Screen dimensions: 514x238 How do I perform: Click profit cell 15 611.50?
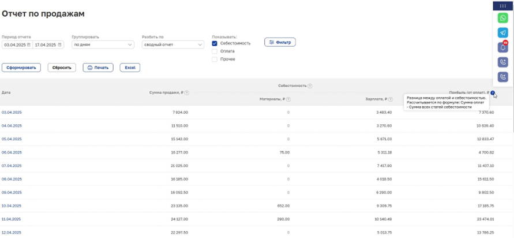[x=485, y=179]
